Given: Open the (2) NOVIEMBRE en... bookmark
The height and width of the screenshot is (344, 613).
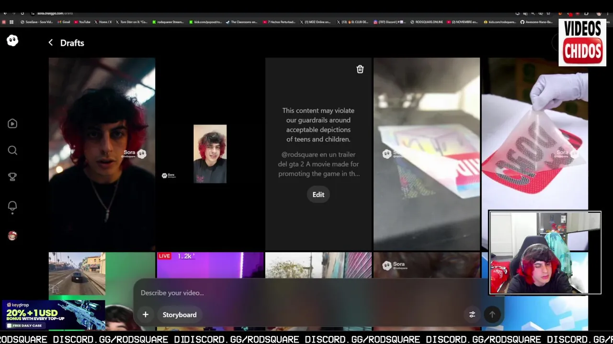Looking at the screenshot, I should point(463,22).
